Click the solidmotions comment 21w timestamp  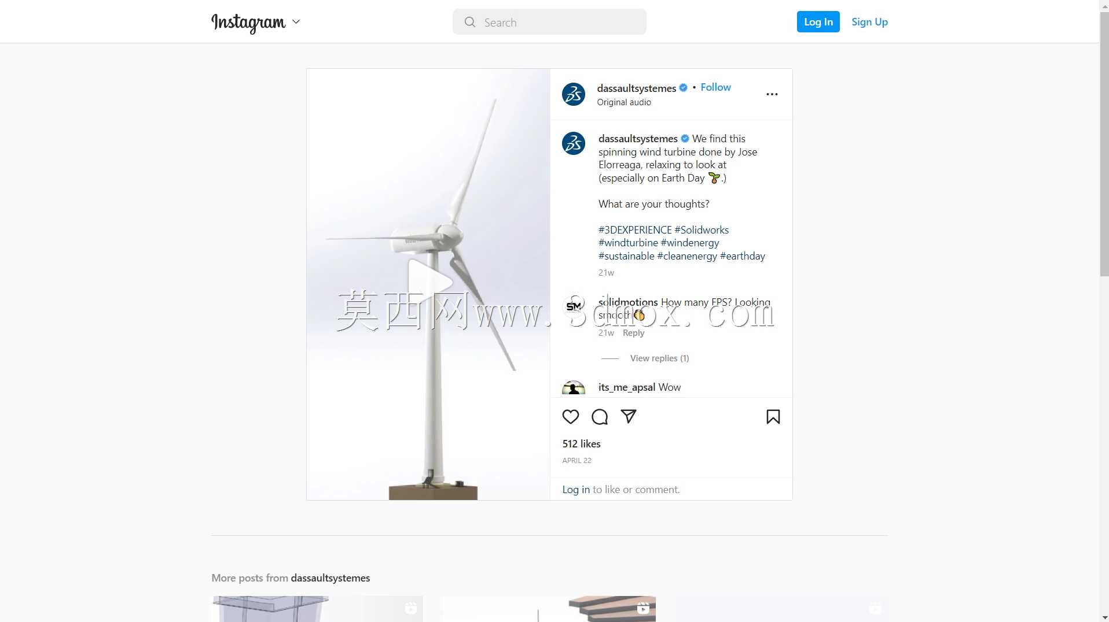[606, 333]
